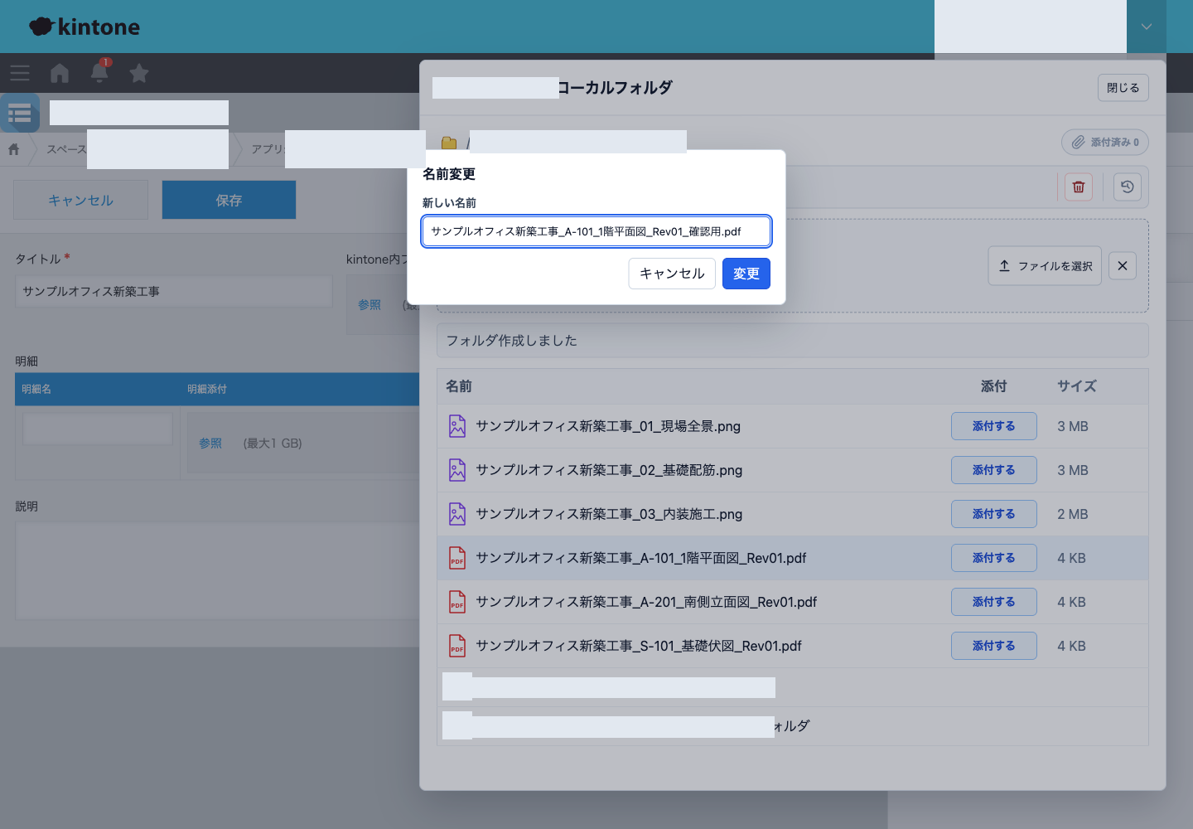This screenshot has width=1193, height=829.
Task: Click the 説明 text area
Action: tap(217, 571)
